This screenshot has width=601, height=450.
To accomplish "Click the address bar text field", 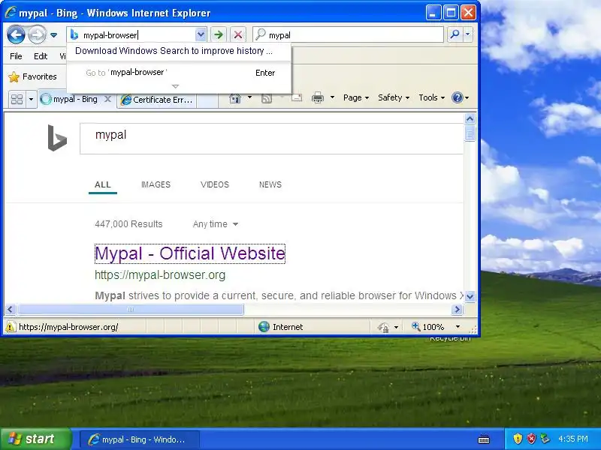I will (x=137, y=35).
